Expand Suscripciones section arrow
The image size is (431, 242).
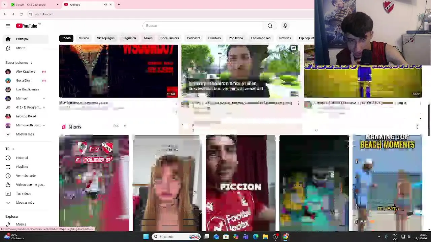point(32,63)
